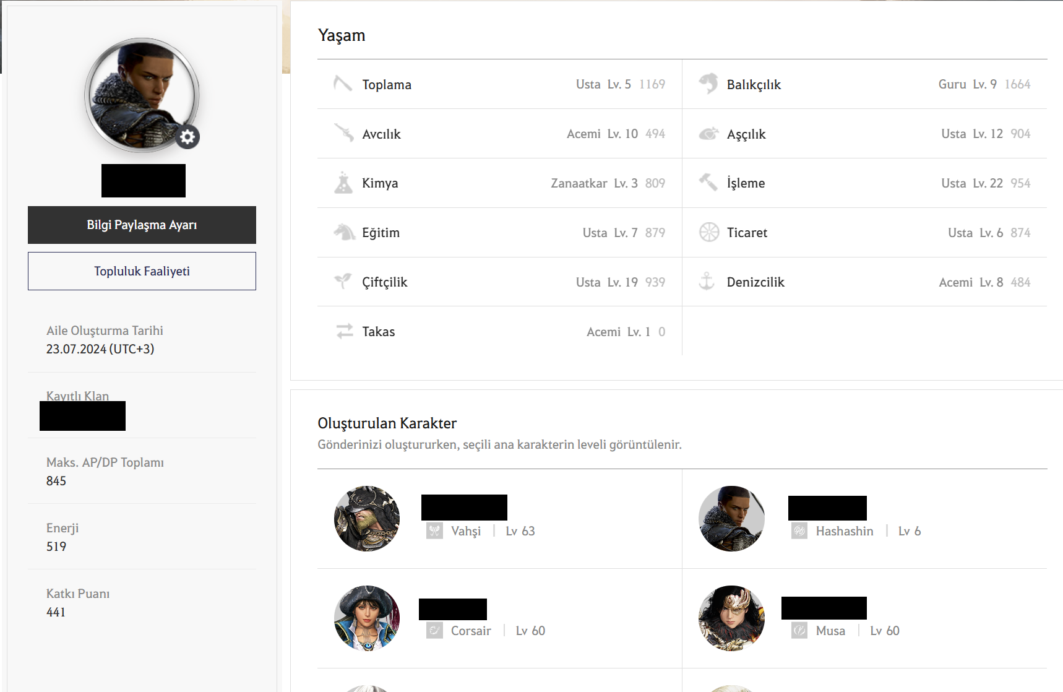Click the Toplama gathering skill icon

[x=343, y=84]
